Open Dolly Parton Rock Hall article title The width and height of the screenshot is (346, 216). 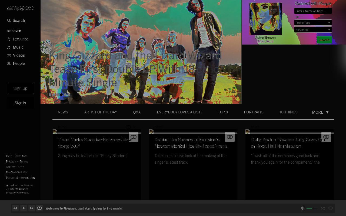[x=288, y=143]
